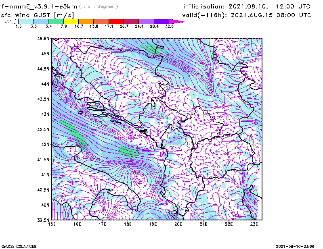Click the '44N' latitude label

(45, 84)
